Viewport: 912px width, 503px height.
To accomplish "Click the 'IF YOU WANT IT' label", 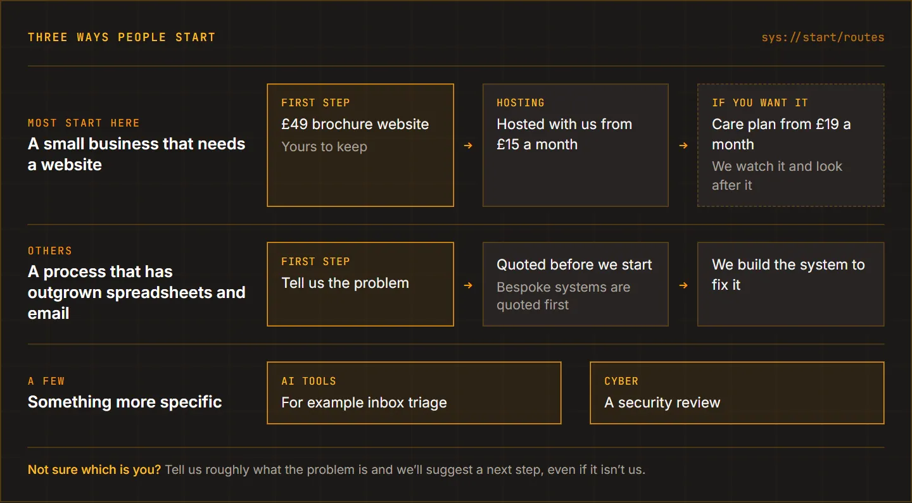I will (760, 102).
